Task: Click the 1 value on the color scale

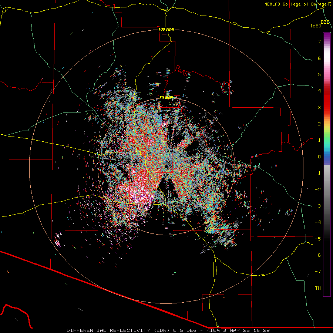Action: click(319, 140)
